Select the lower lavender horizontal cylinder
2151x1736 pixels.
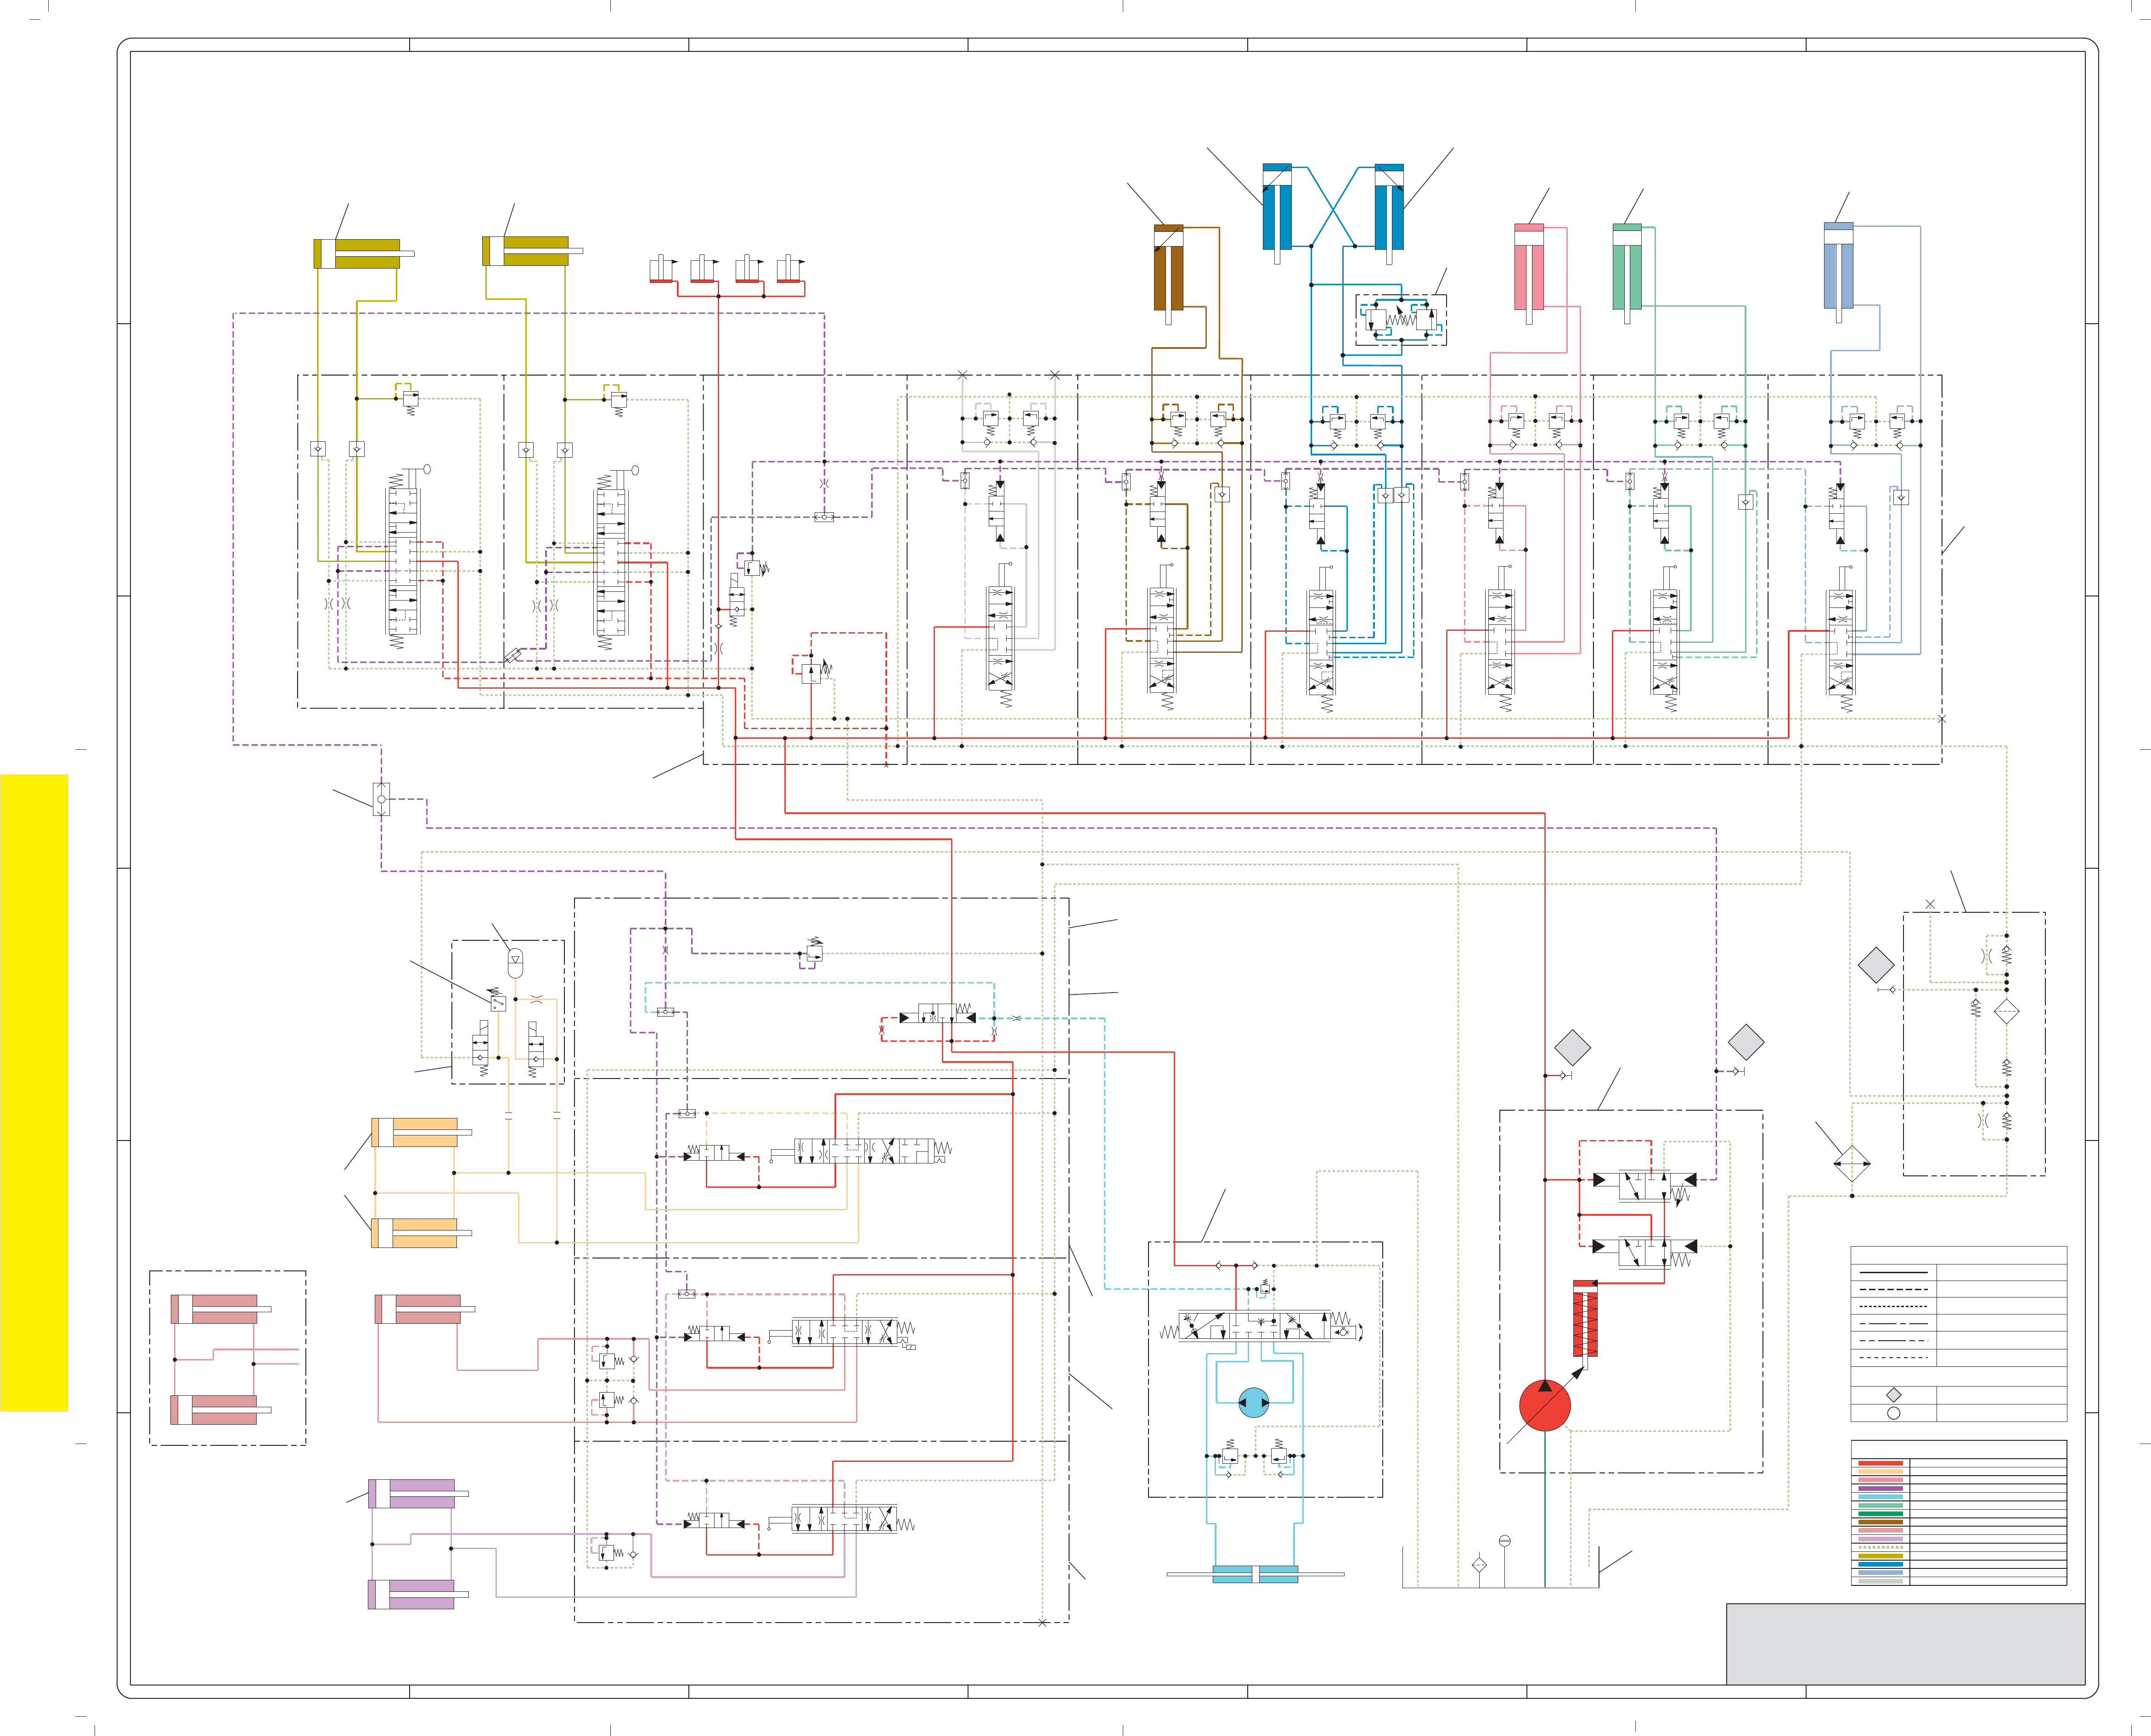point(418,1594)
